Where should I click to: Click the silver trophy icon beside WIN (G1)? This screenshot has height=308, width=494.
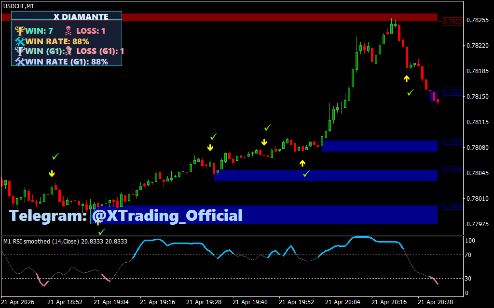click(x=20, y=51)
